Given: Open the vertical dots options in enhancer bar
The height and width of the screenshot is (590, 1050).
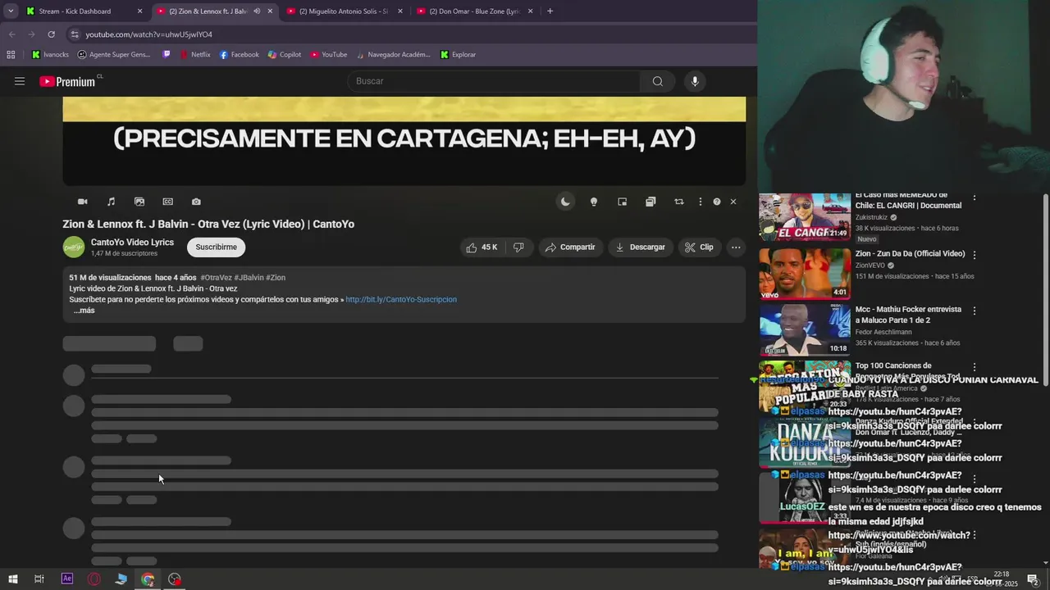Looking at the screenshot, I should tap(700, 202).
